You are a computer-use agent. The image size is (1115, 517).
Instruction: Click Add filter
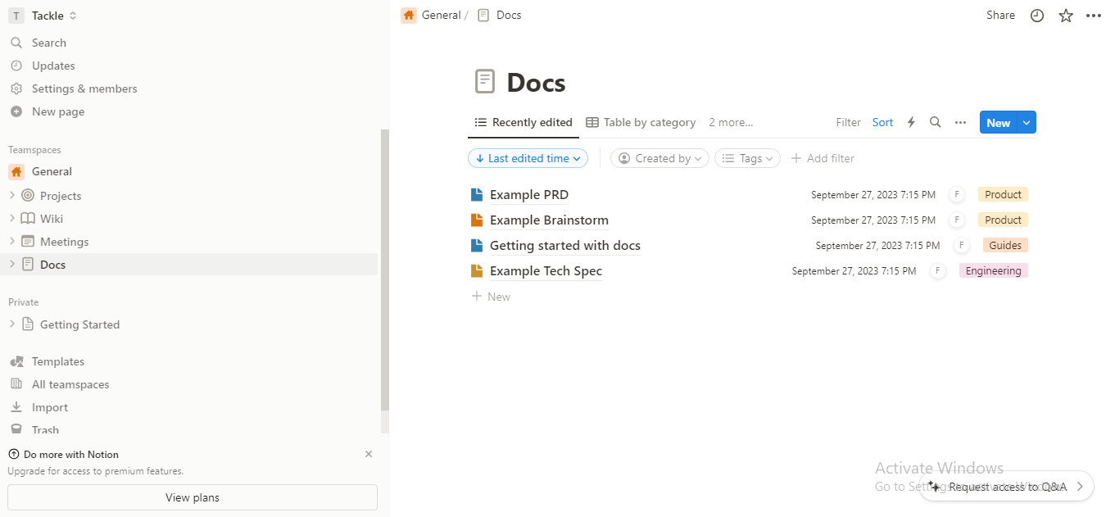823,158
